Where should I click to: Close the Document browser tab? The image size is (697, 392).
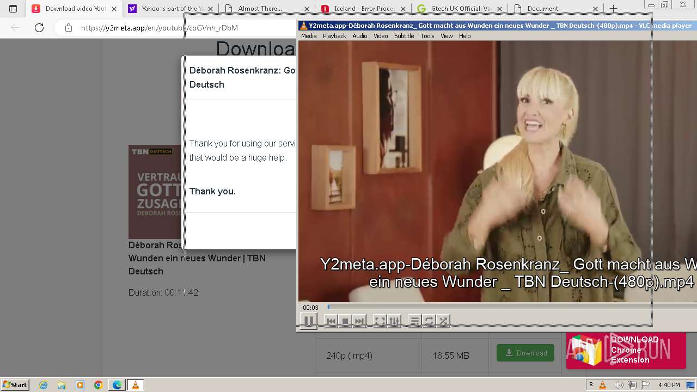click(x=595, y=9)
